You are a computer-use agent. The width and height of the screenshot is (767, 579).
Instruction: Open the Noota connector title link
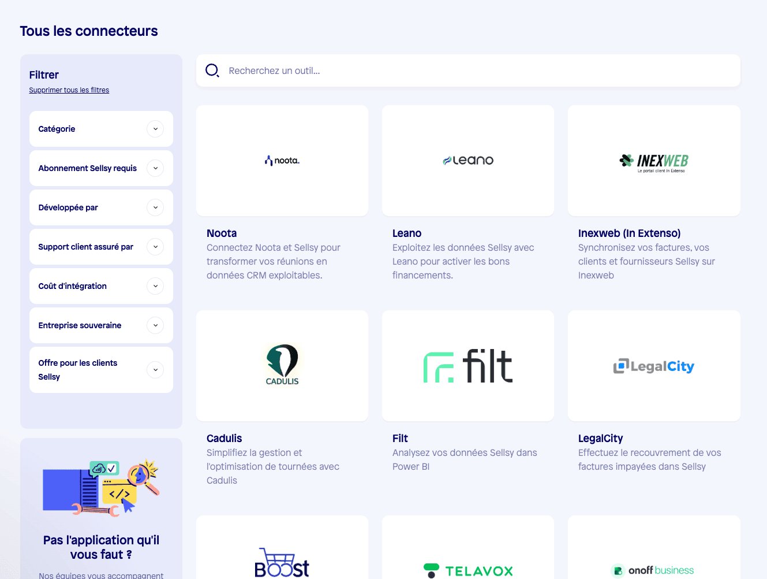[222, 233]
